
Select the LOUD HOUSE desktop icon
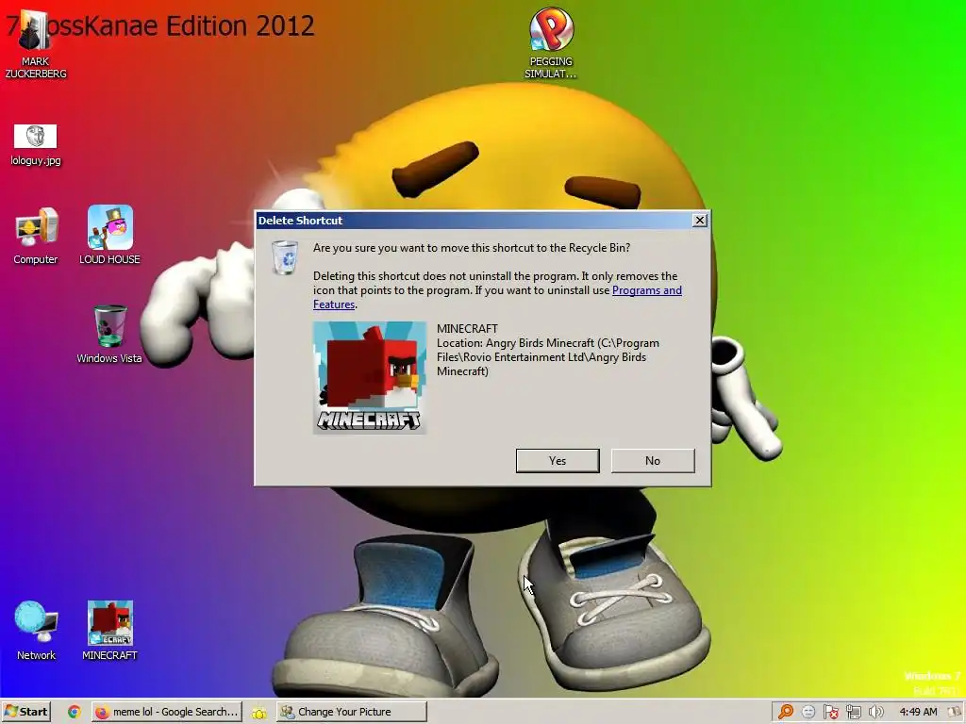109,236
